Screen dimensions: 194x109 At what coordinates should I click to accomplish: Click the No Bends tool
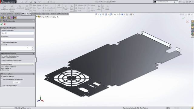click(x=99, y=8)
